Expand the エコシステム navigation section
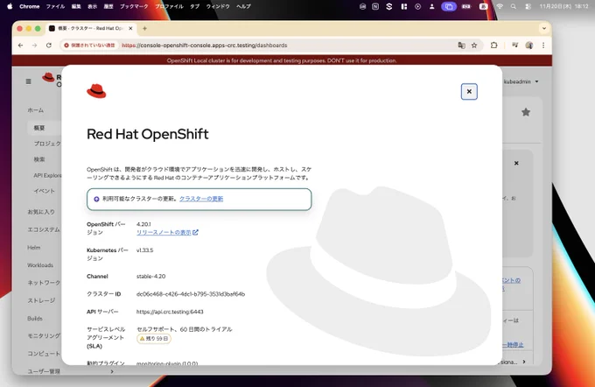Viewport: 595px width, 387px height. [43, 229]
